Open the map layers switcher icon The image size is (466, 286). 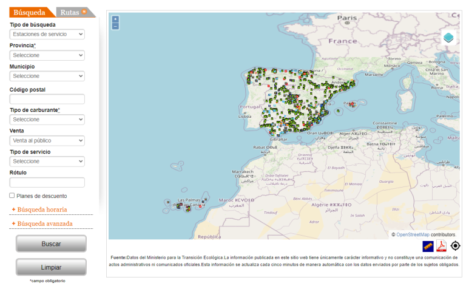(x=448, y=38)
